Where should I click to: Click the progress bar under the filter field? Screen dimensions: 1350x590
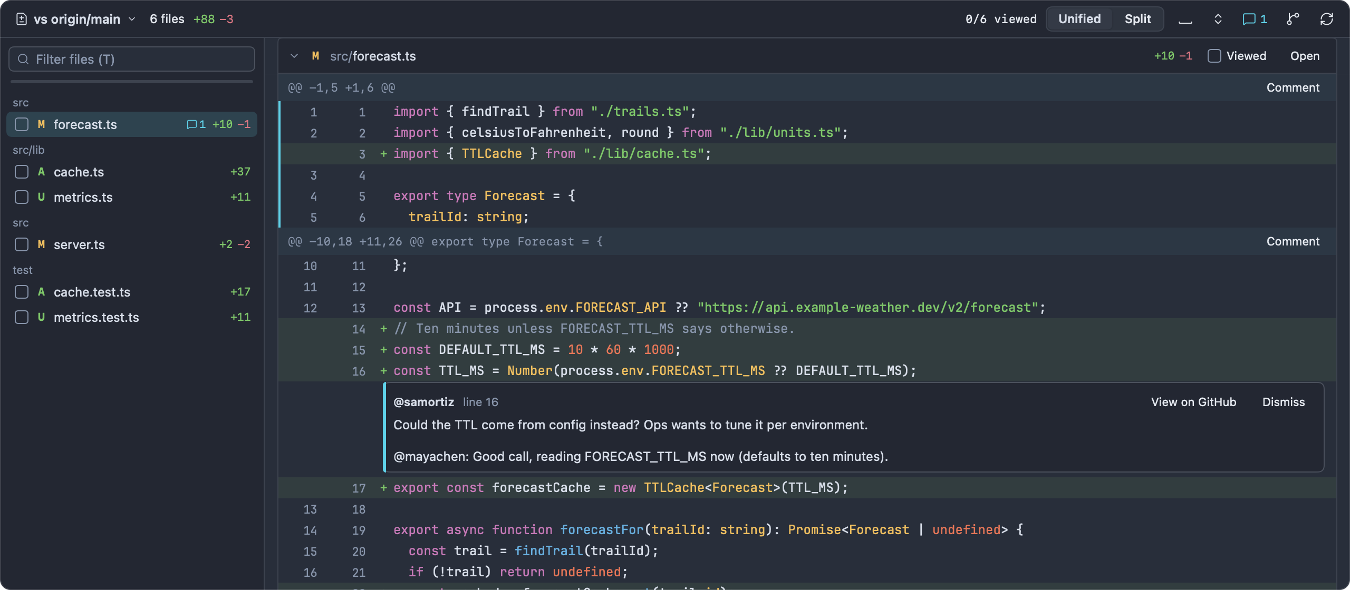point(132,82)
